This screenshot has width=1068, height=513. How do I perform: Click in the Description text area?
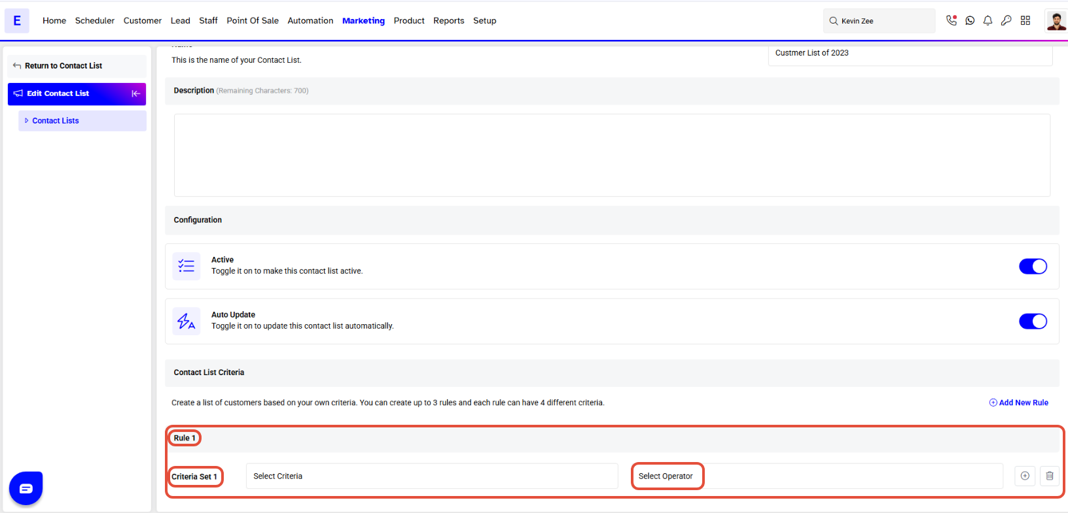click(612, 156)
